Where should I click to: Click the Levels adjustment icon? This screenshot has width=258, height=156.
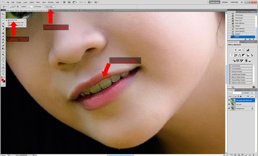(x=236, y=49)
